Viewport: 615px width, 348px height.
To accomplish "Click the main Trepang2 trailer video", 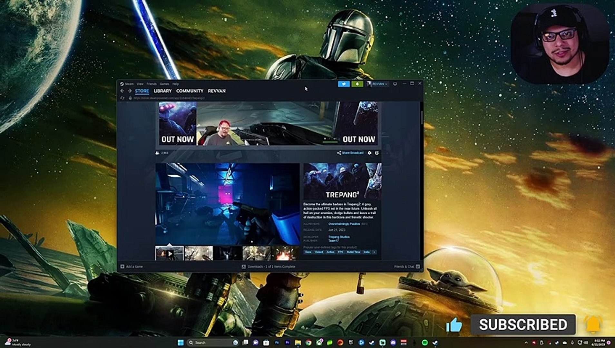I will (228, 204).
